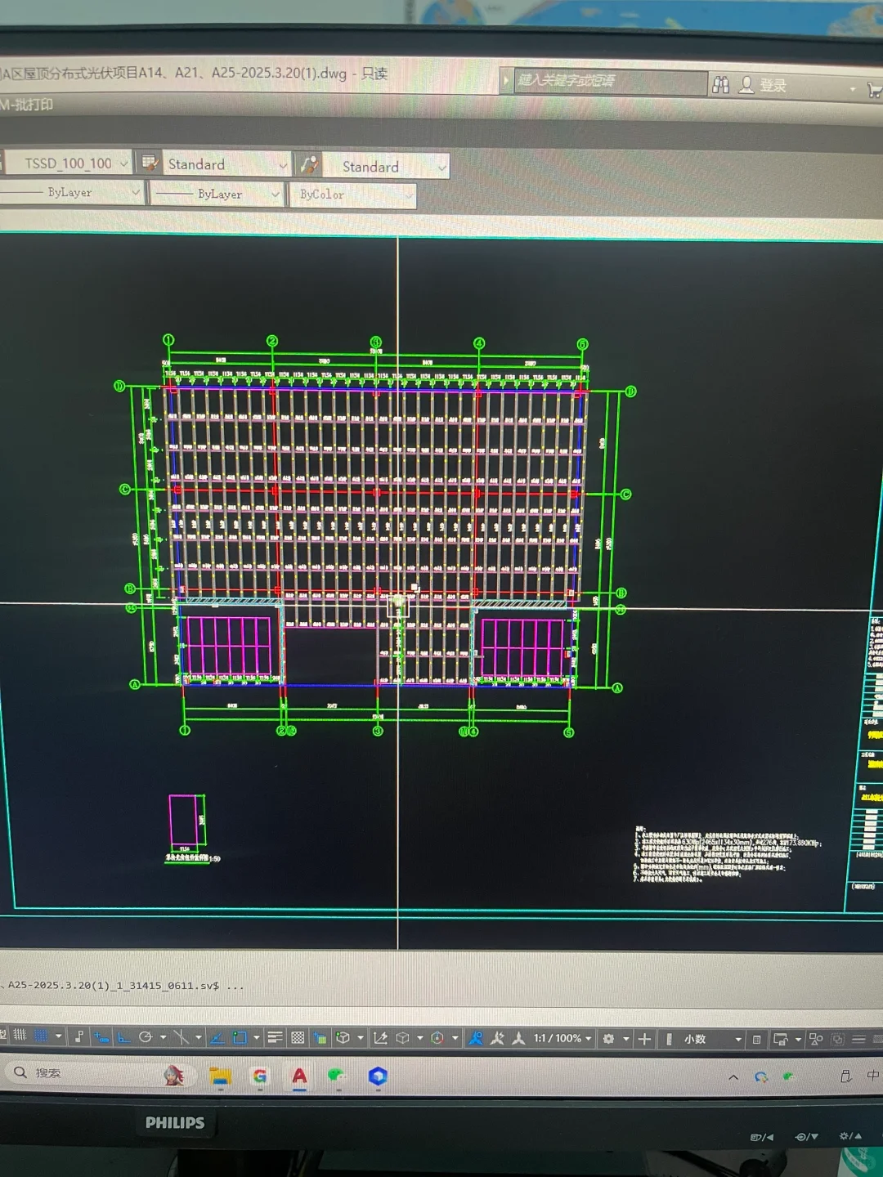
Task: Open Google app from taskbar
Action: 260,1076
